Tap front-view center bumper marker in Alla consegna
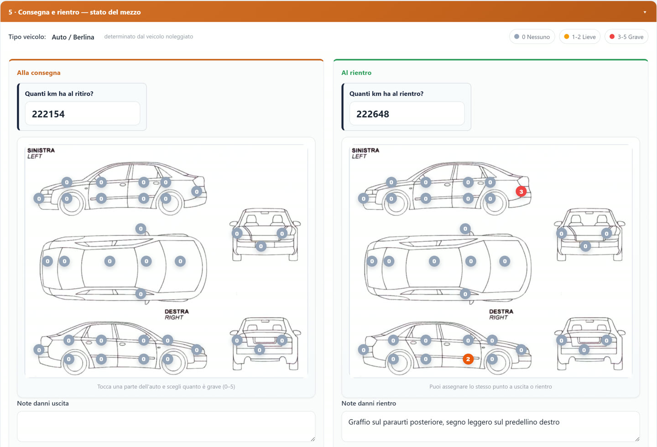Screen dimensions: 657x447 [261, 246]
